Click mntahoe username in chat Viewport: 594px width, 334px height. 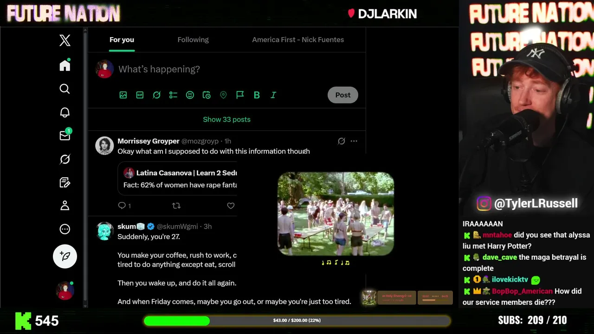click(497, 235)
